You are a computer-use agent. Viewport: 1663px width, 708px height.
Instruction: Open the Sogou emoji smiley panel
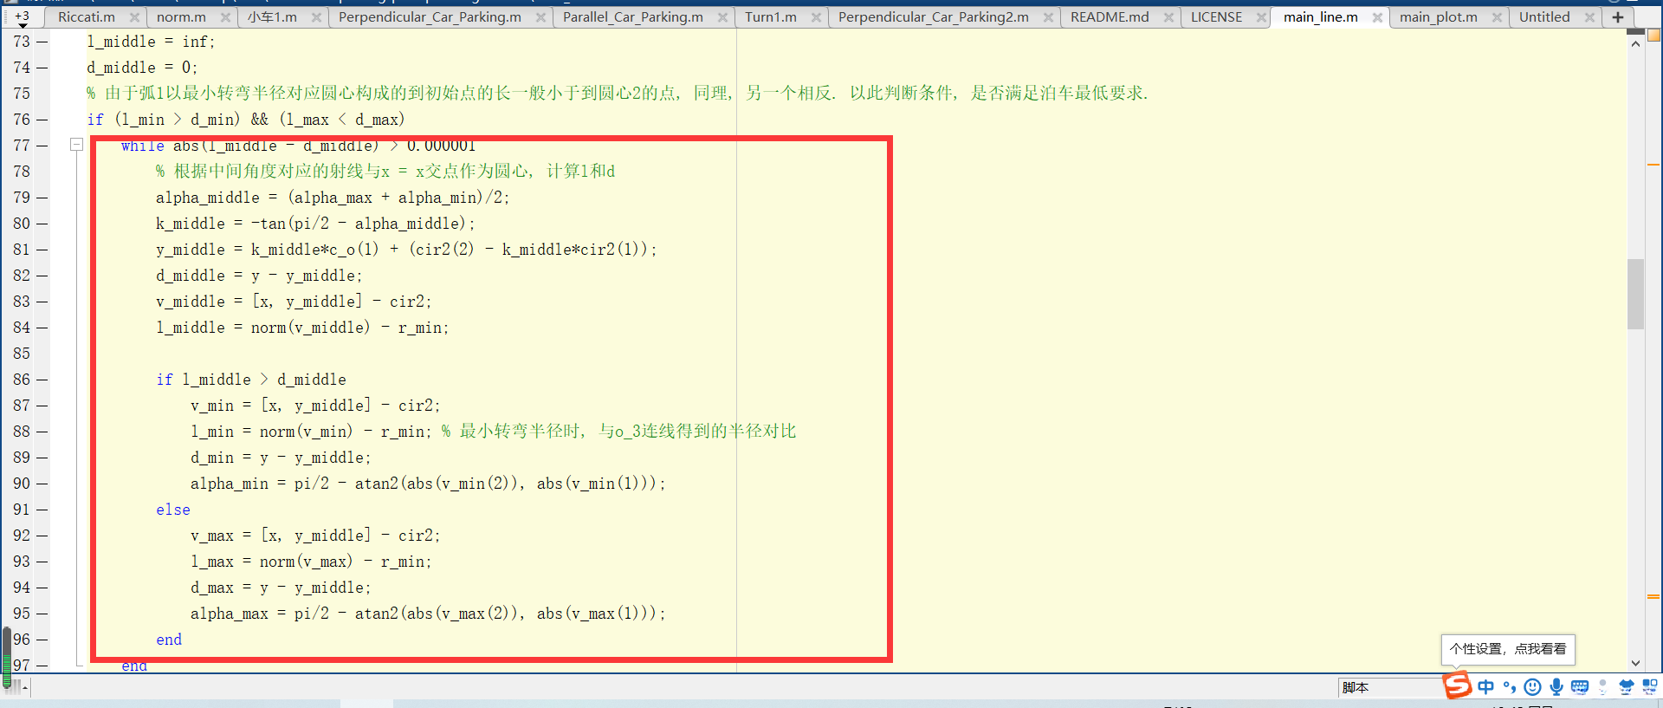1533,687
